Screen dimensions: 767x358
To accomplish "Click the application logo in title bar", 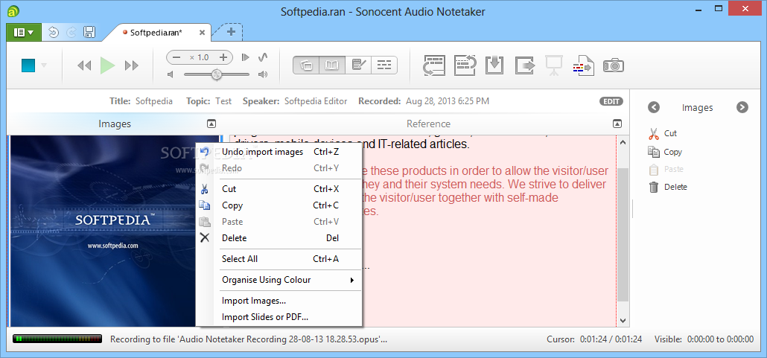I will coord(14,10).
